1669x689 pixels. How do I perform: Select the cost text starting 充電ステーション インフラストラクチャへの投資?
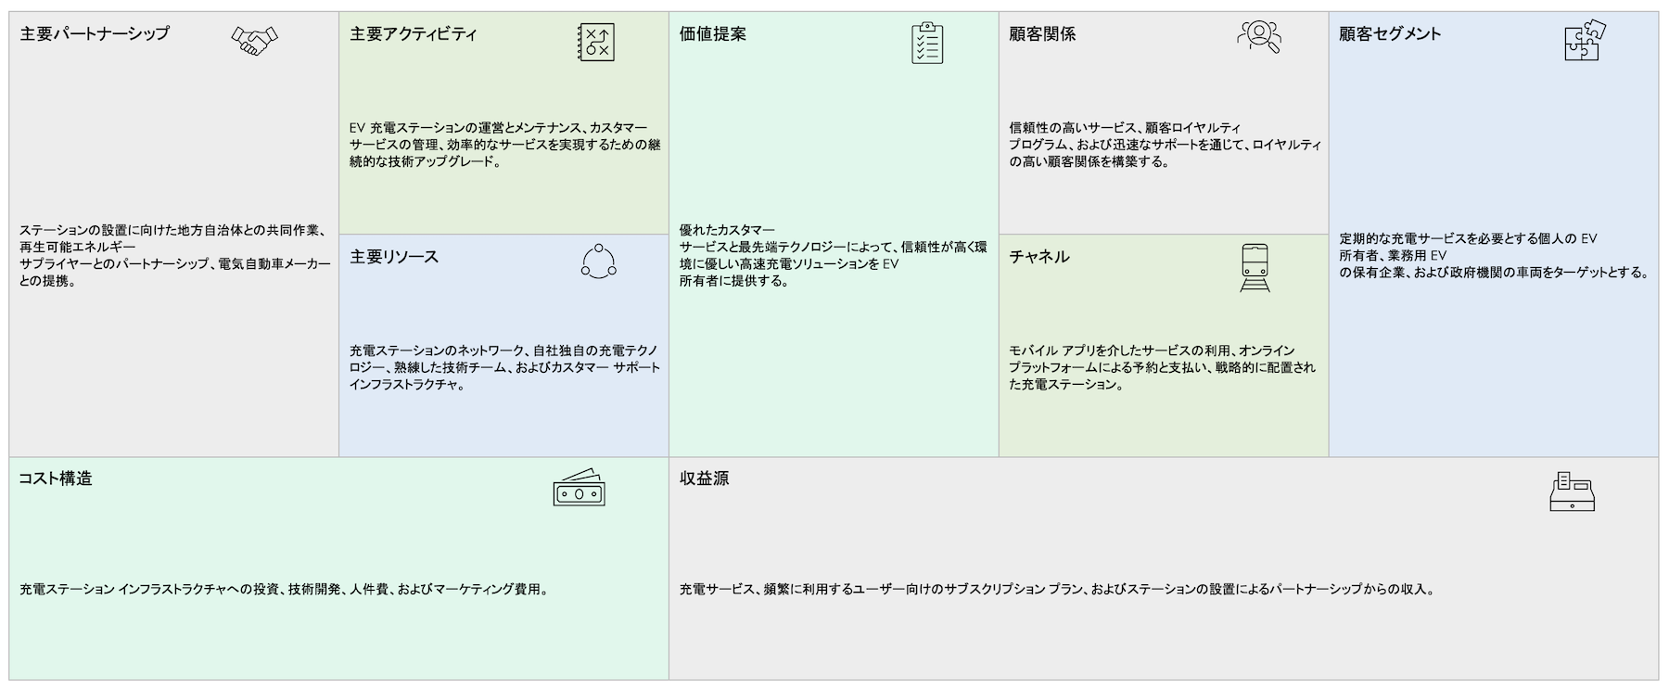click(285, 590)
